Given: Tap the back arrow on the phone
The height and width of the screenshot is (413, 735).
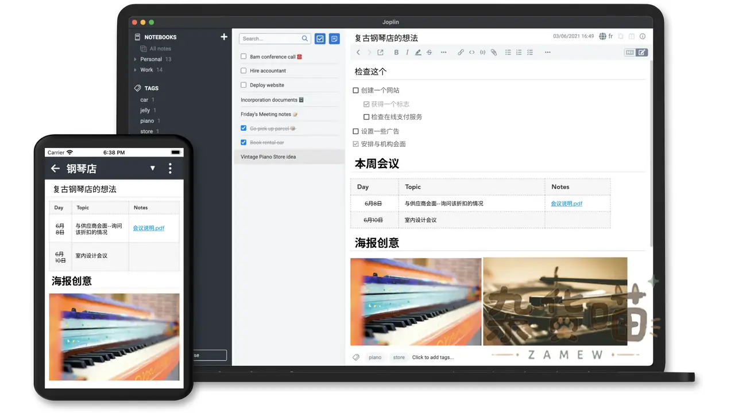Looking at the screenshot, I should (55, 168).
